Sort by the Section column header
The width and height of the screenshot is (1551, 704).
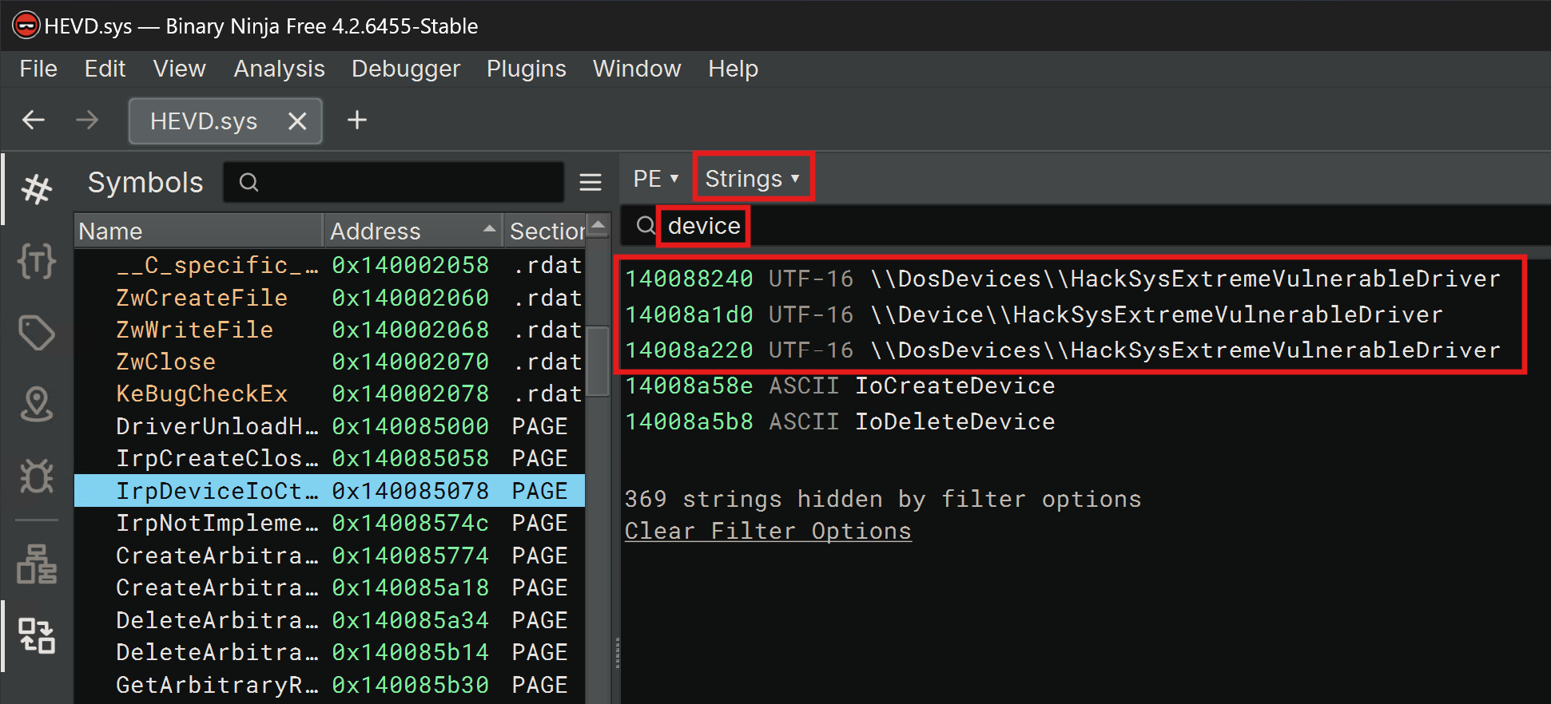pyautogui.click(x=545, y=231)
